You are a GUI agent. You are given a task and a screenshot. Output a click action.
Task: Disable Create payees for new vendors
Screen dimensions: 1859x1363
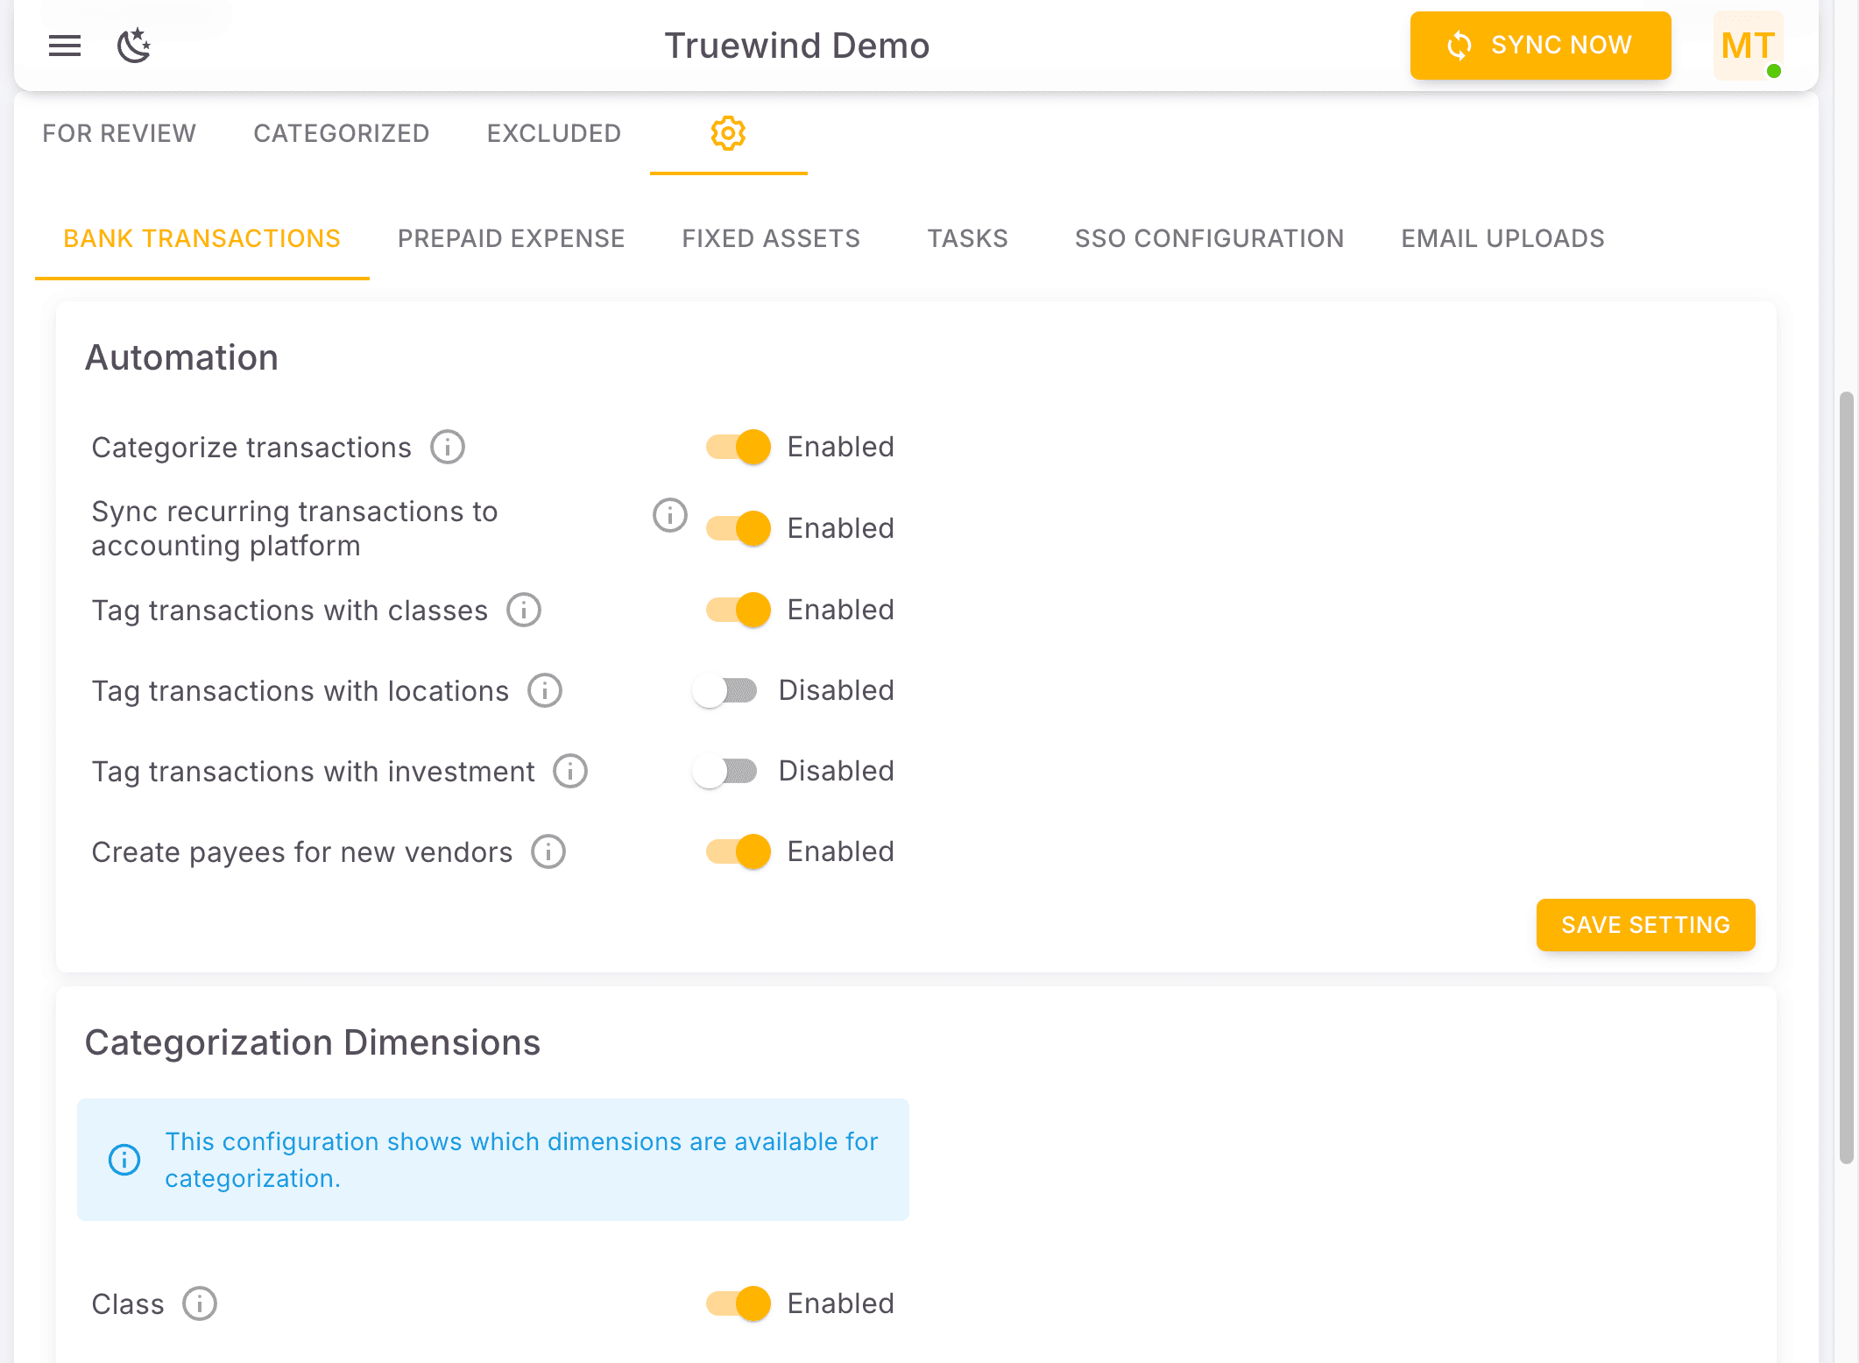pos(737,851)
